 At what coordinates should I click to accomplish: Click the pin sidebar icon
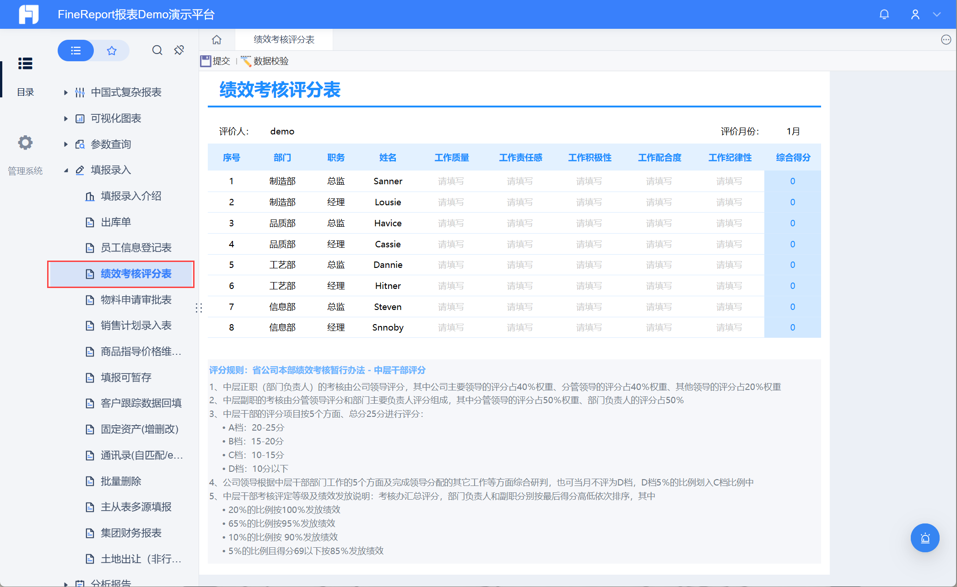pos(179,50)
